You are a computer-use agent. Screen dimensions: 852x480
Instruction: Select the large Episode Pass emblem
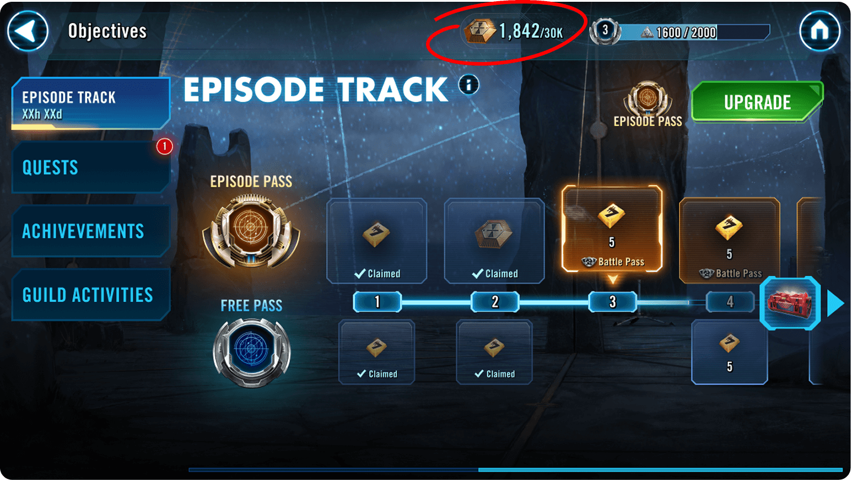[251, 231]
